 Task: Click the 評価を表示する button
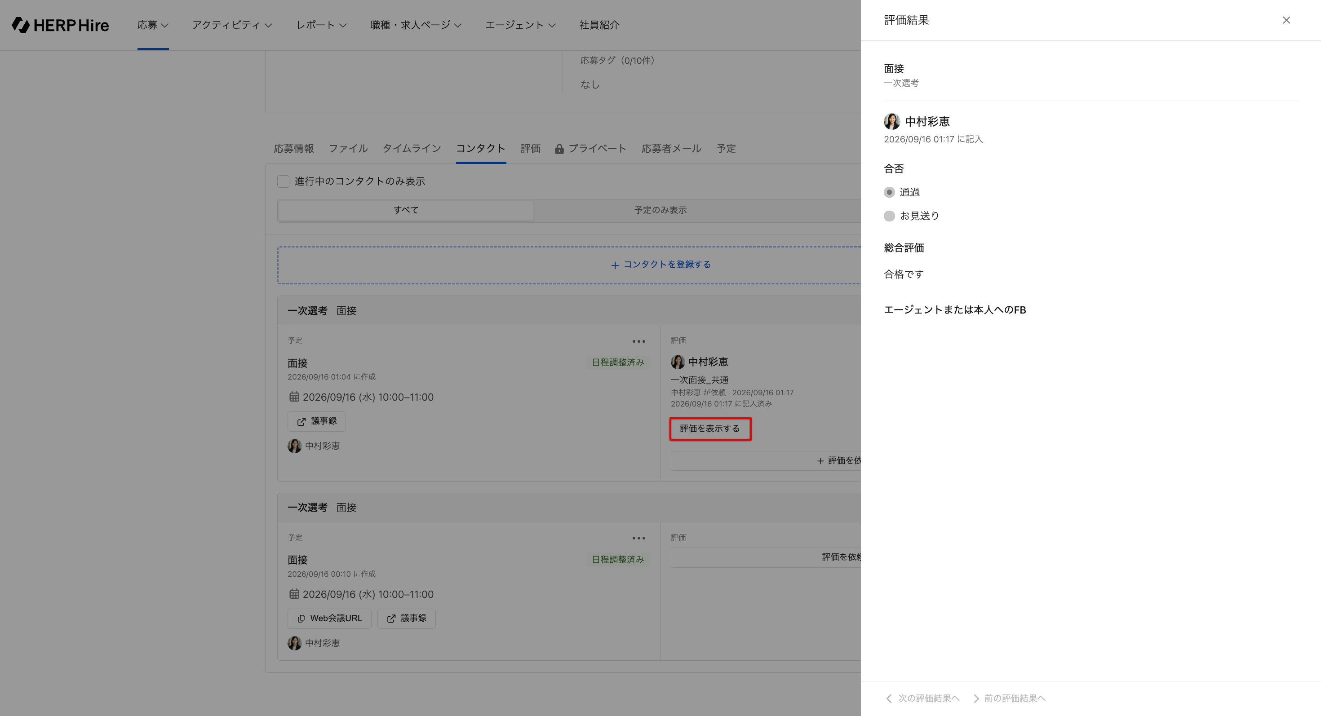710,429
